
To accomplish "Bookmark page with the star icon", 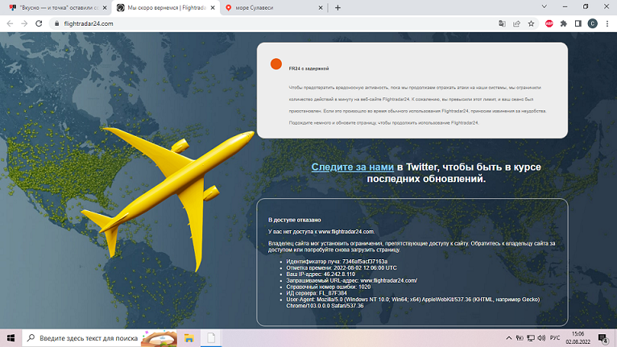I will pyautogui.click(x=532, y=23).
